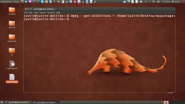Open the red power session icon

click(x=183, y=2)
